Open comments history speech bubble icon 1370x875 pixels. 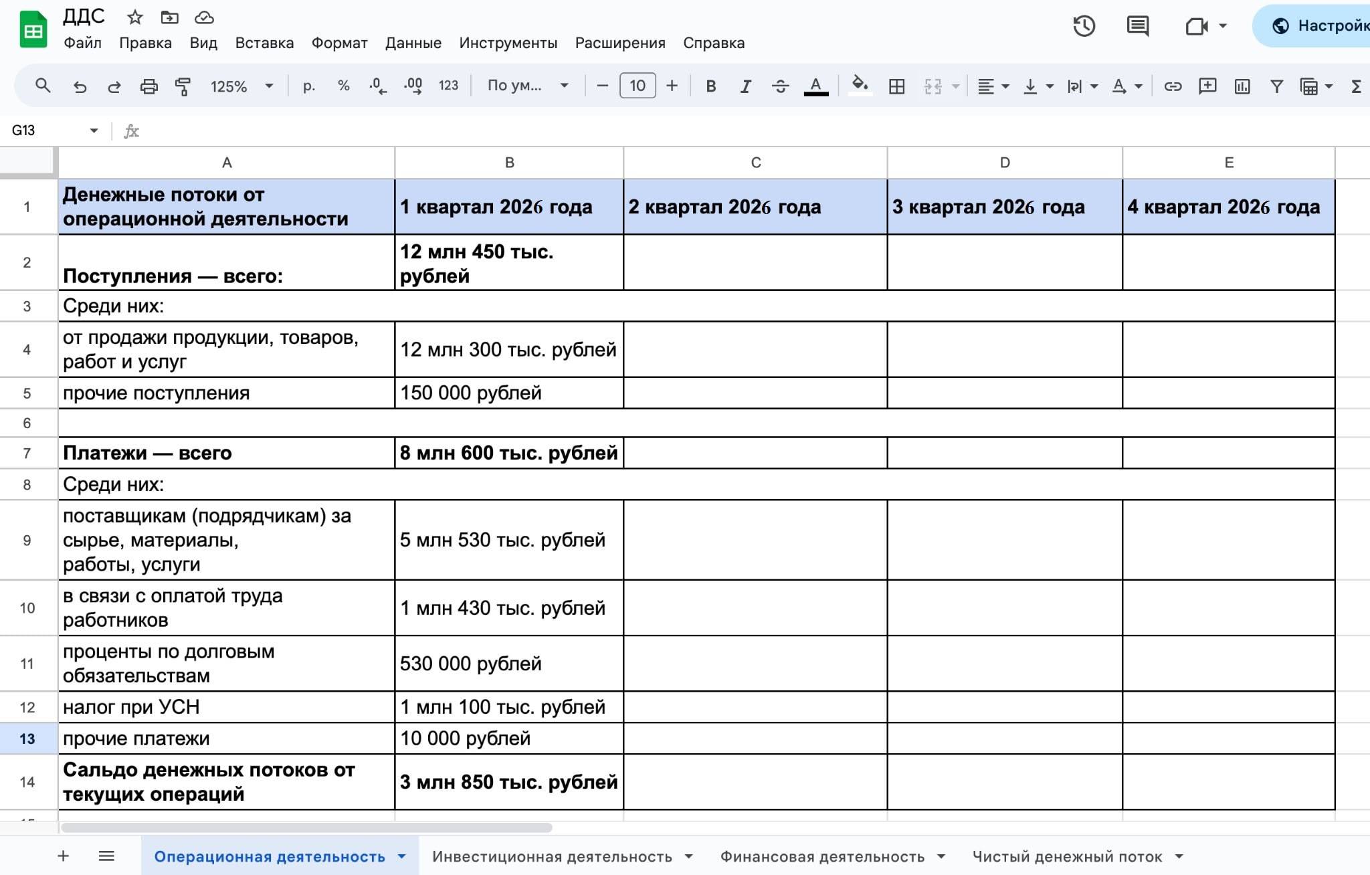pos(1137,26)
